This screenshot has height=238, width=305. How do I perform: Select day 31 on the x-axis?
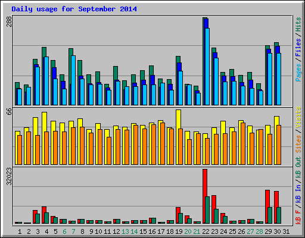286,231
